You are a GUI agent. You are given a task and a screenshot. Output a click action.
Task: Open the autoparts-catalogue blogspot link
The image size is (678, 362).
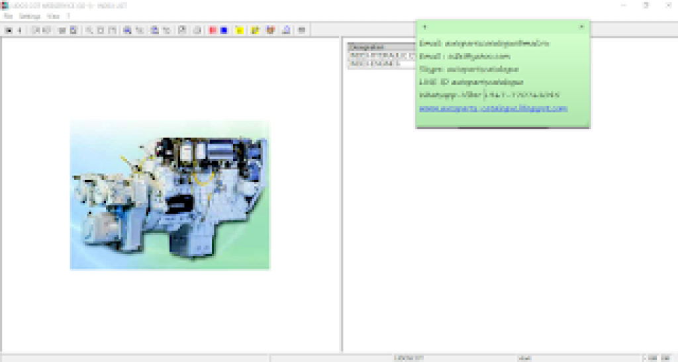pos(493,108)
